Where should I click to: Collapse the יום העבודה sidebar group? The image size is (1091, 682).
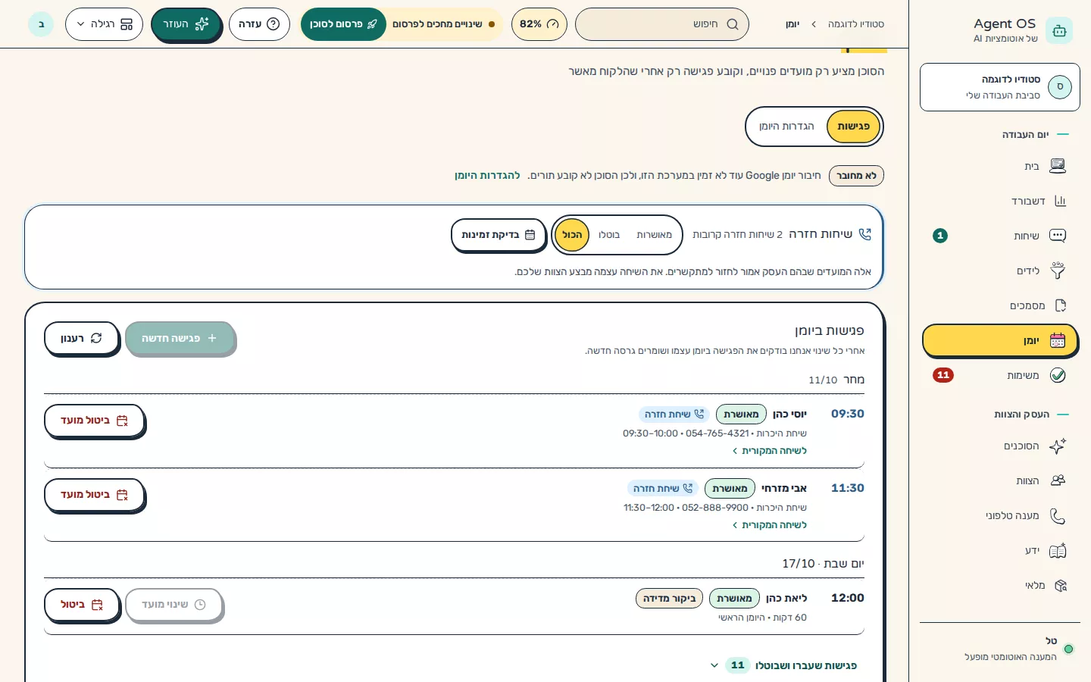point(1035,135)
